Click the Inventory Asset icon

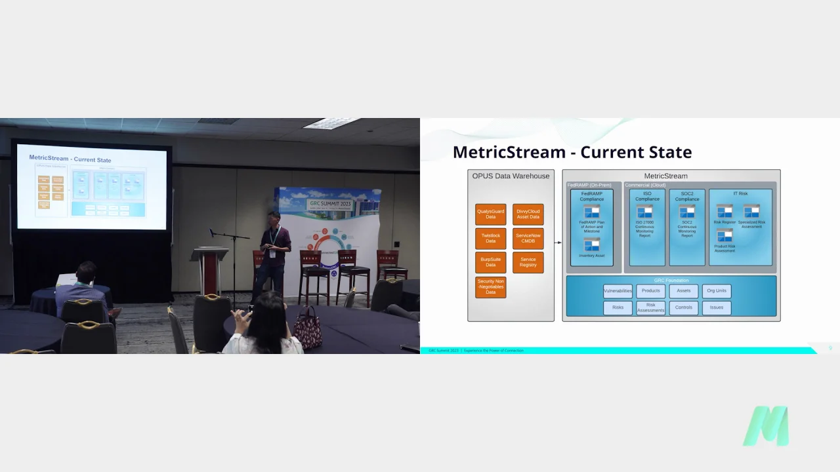click(592, 245)
